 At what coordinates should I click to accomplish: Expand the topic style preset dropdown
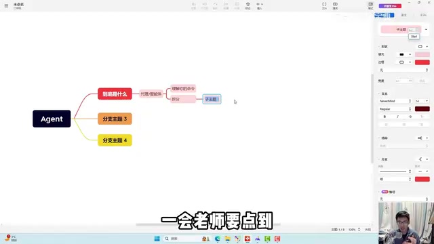[426, 29]
